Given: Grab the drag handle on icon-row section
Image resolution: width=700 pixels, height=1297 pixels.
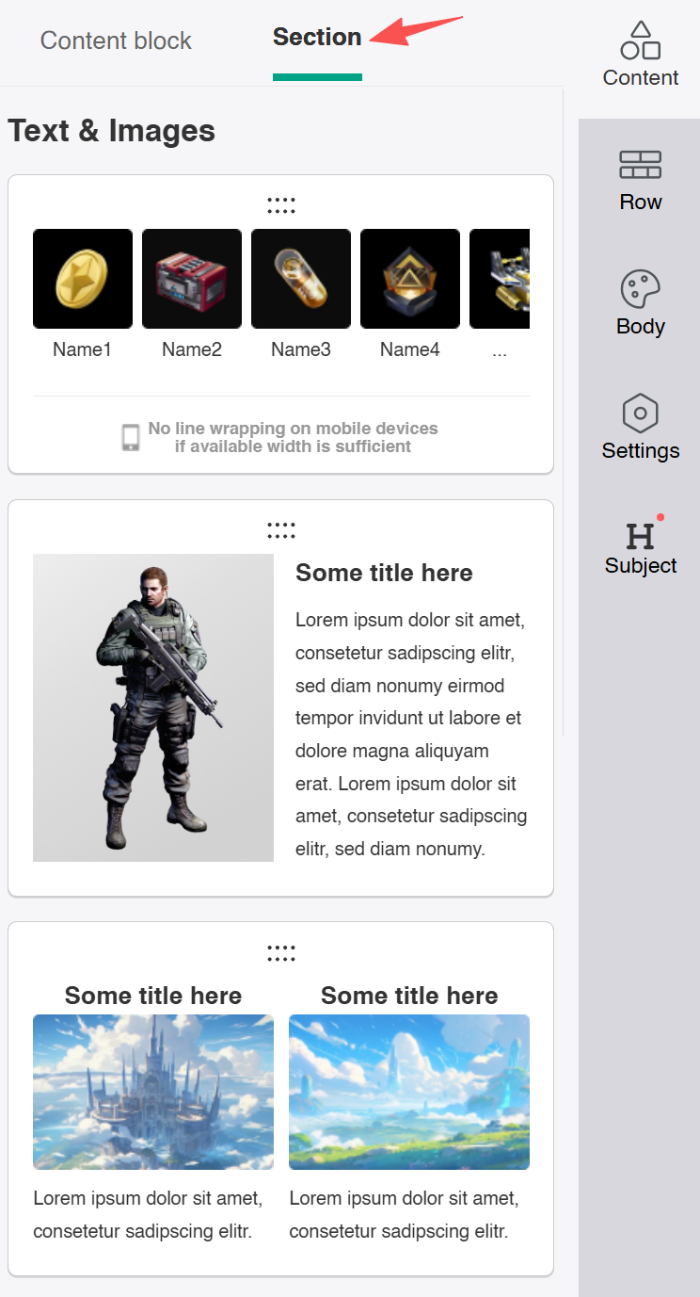Looking at the screenshot, I should click(x=280, y=204).
